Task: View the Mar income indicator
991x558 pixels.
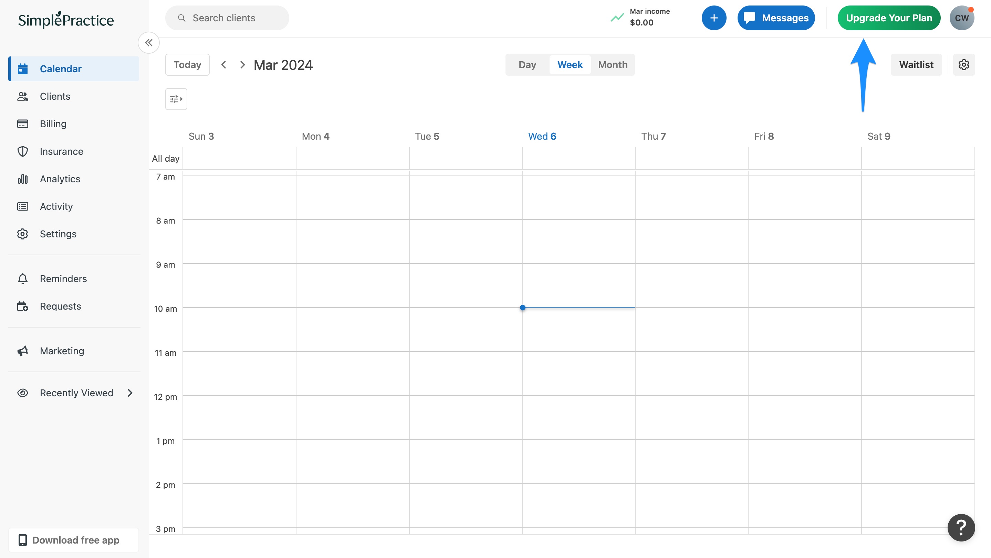Action: coord(640,18)
